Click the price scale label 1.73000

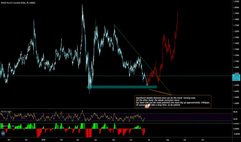236,49
